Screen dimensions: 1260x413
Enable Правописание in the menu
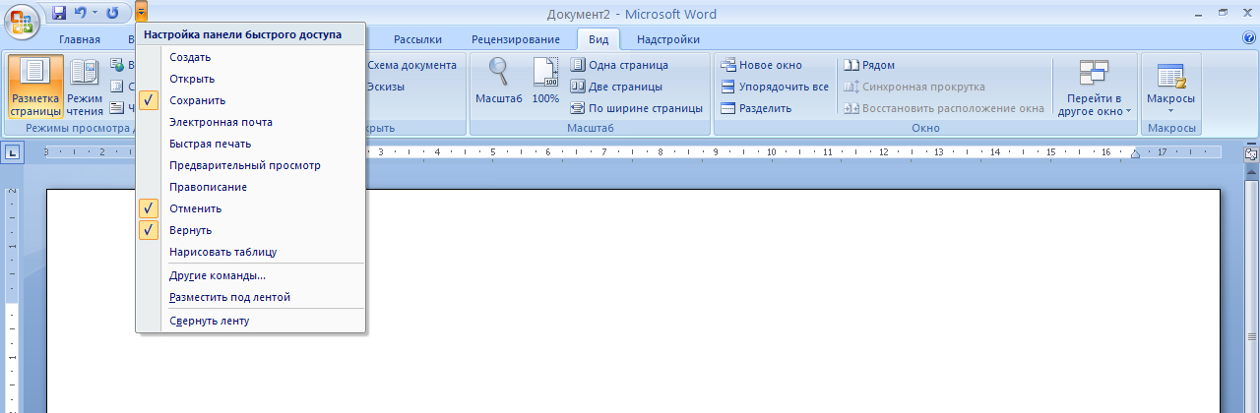(251, 187)
